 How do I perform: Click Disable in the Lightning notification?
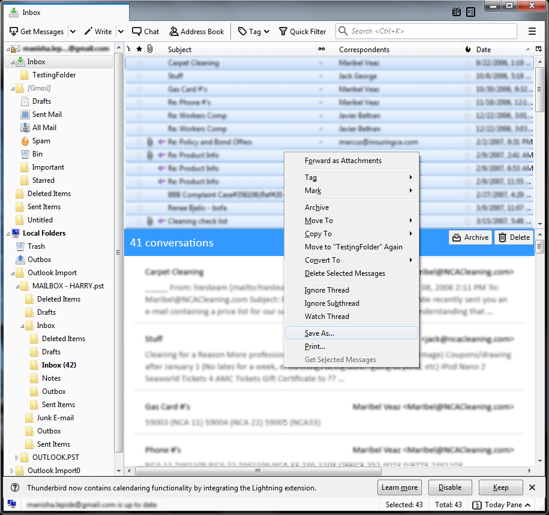[450, 487]
